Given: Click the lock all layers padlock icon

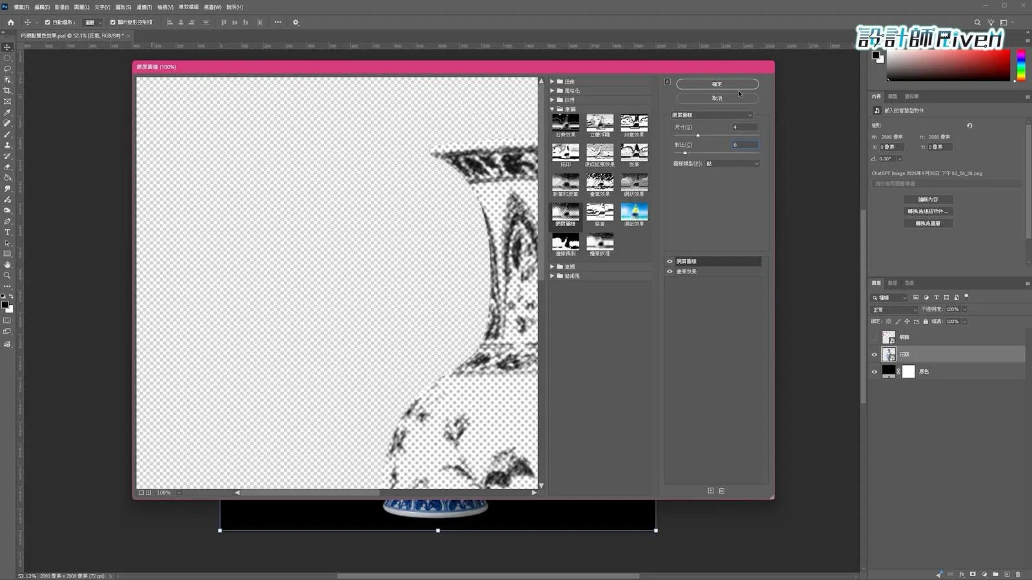Looking at the screenshot, I should (926, 322).
